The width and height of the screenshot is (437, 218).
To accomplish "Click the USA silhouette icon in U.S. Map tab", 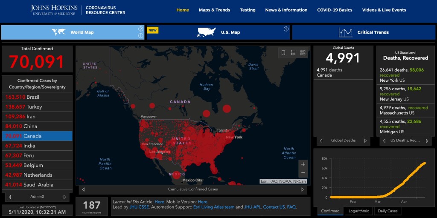I will [207, 32].
